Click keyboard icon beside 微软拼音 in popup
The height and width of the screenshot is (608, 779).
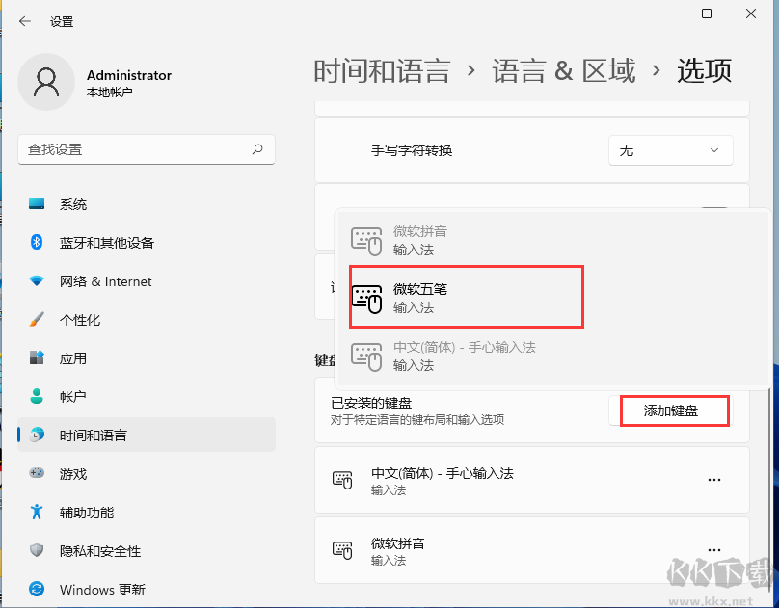click(366, 241)
